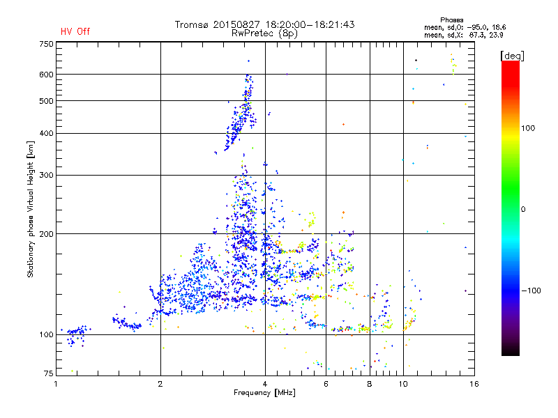
Task: Click the 'Frequency [MHz]' axis title
Action: (x=264, y=393)
